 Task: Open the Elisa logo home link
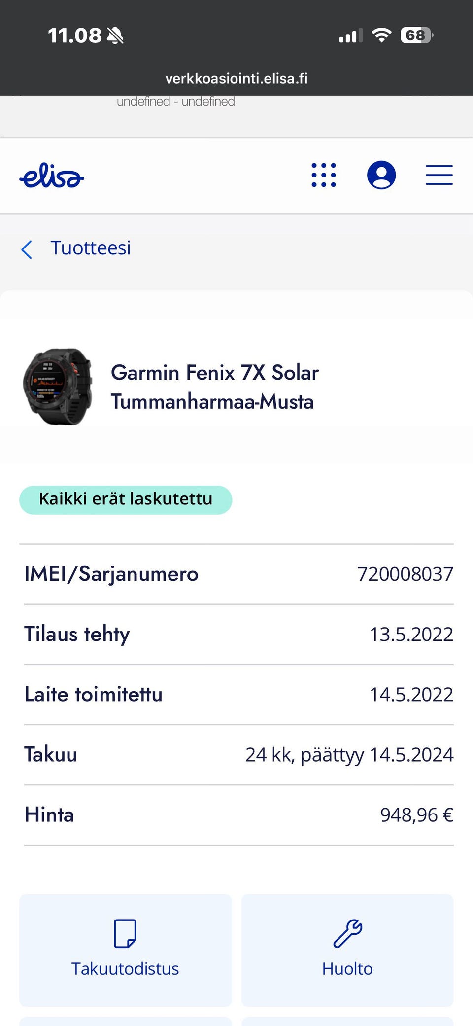(x=52, y=176)
